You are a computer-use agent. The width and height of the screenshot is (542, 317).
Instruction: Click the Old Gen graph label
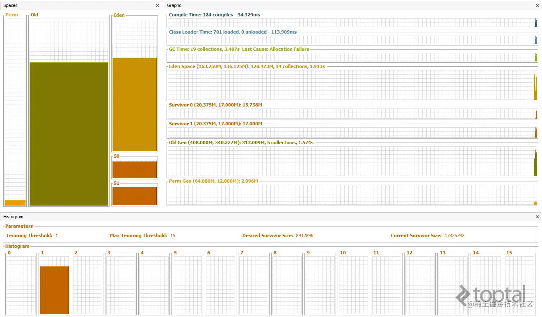tap(241, 143)
